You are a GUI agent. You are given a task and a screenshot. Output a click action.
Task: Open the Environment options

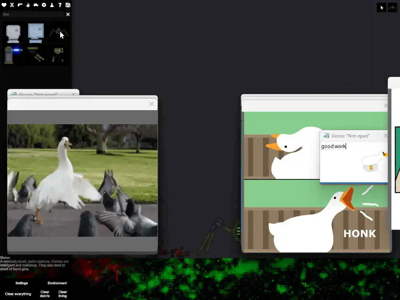(x=57, y=283)
